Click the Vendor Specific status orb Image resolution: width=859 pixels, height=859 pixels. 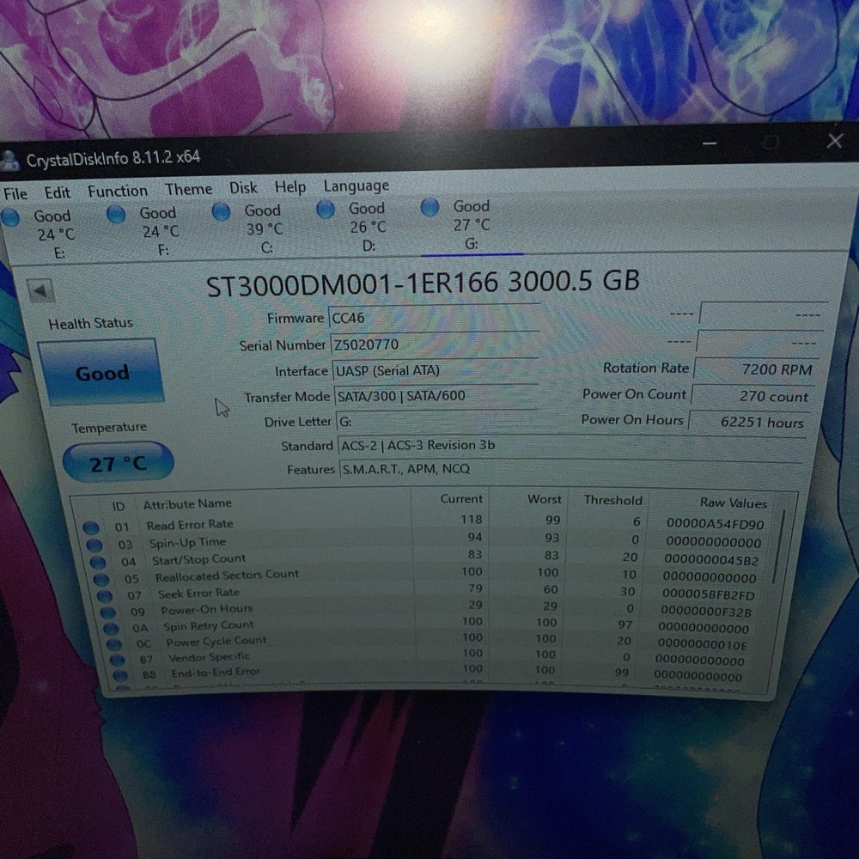[117, 660]
